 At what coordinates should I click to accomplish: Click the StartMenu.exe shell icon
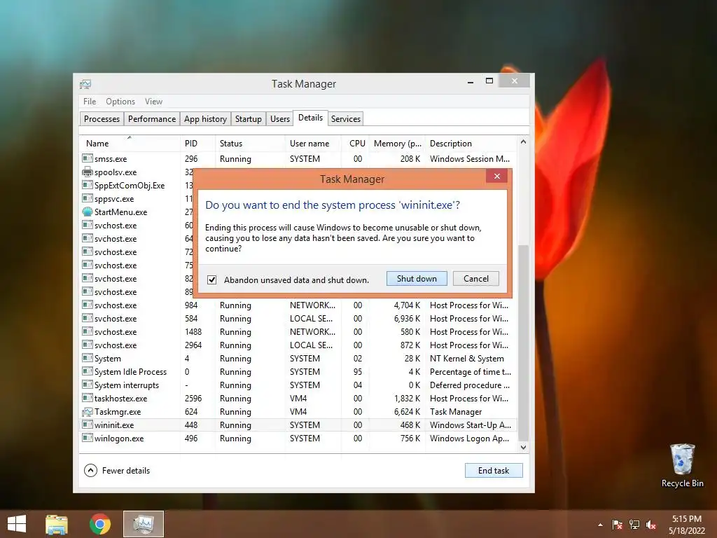click(x=88, y=212)
